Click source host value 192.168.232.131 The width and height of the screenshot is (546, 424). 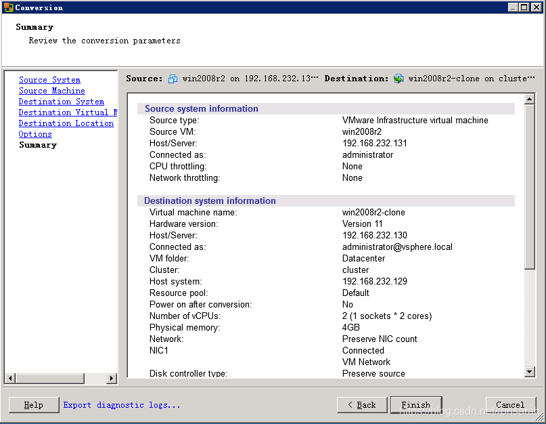point(375,144)
